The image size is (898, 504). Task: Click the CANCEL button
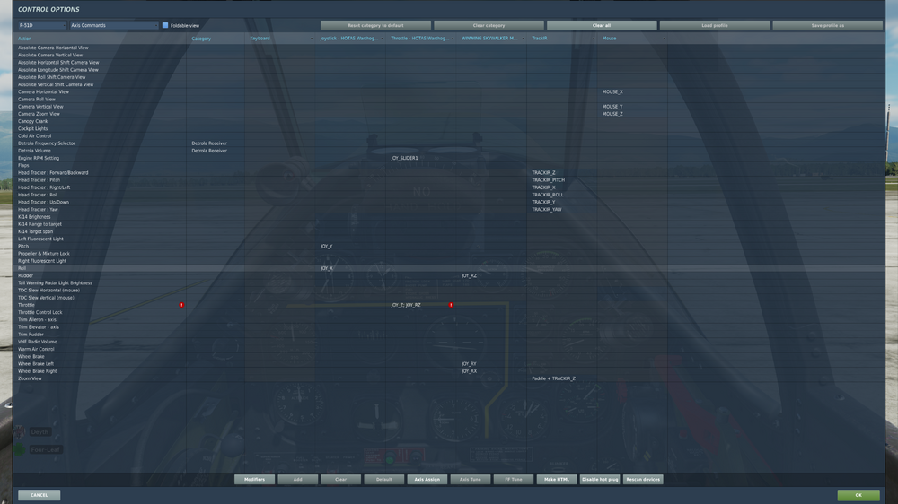39,495
